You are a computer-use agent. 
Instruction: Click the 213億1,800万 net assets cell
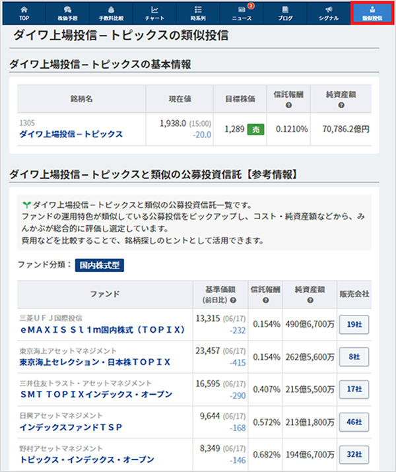[310, 422]
